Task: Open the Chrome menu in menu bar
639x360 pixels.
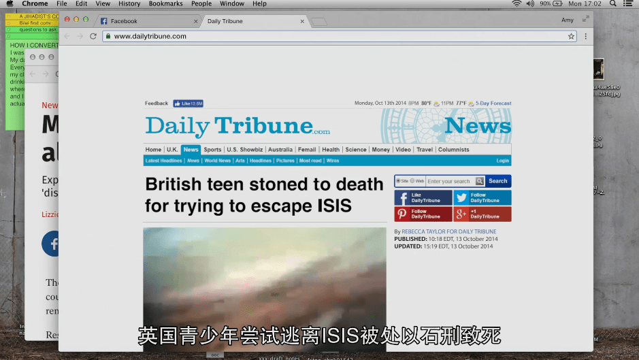Action: coord(35,3)
